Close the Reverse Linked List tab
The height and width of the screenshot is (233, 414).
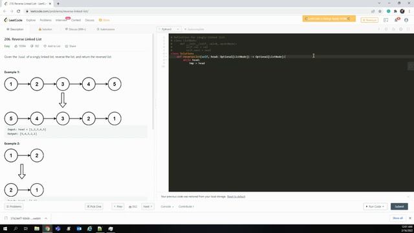click(50, 4)
